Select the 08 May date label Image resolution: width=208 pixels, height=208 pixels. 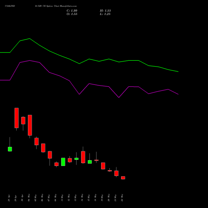[x=56, y=198]
